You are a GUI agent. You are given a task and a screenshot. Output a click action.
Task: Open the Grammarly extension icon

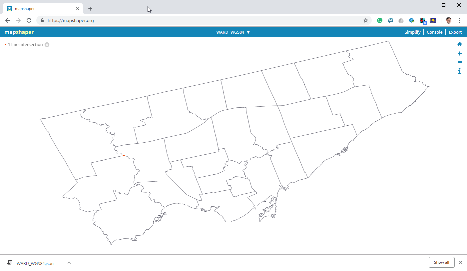point(380,20)
